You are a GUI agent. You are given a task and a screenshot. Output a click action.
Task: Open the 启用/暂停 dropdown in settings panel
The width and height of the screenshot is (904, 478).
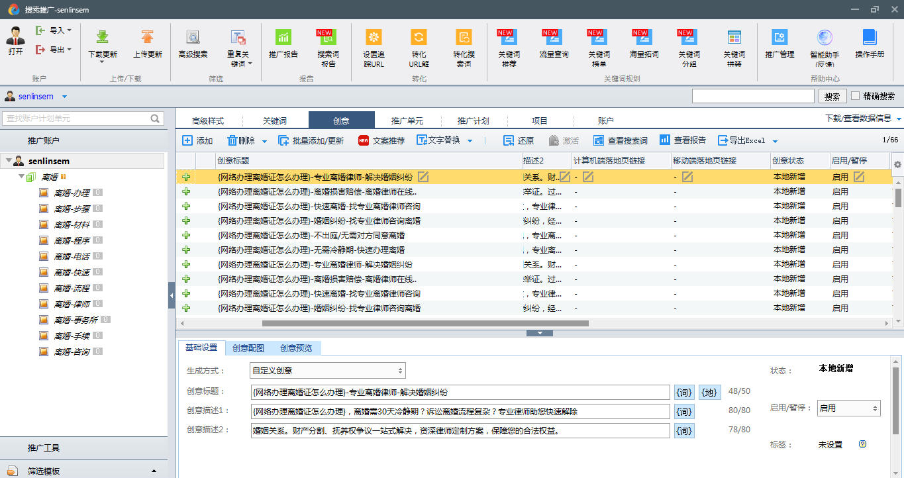[x=848, y=408]
